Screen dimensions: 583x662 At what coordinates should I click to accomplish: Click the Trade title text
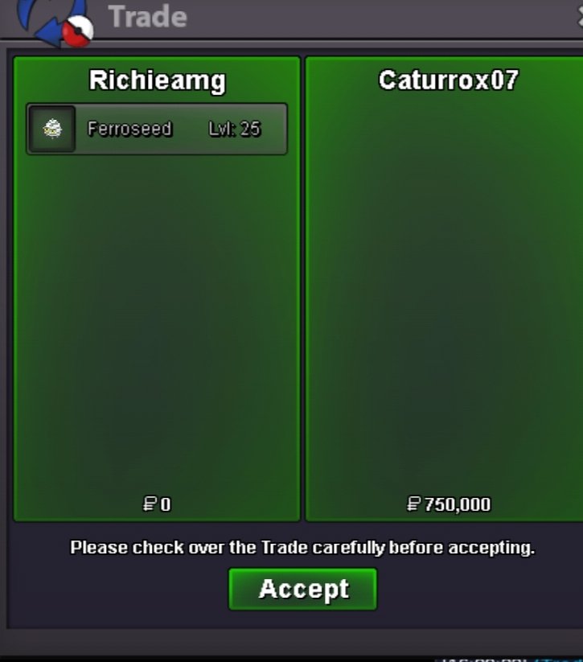pos(147,17)
